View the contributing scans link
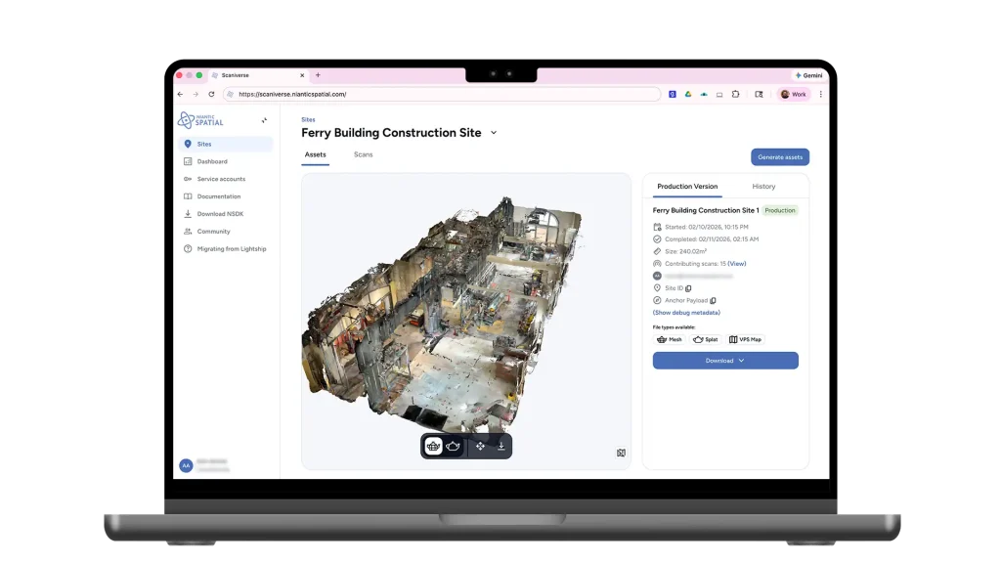This screenshot has width=1001, height=563. [x=736, y=264]
